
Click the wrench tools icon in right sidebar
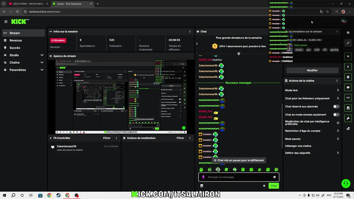pos(348,118)
